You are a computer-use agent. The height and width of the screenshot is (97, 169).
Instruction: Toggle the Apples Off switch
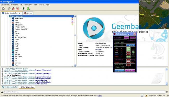click(128, 62)
